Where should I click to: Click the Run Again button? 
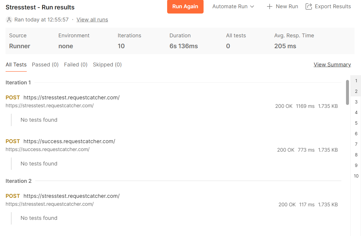185,6
